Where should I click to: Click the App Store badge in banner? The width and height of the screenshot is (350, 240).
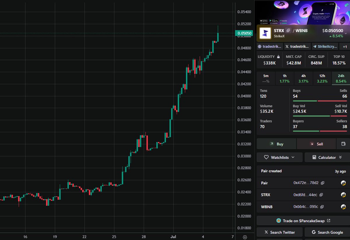(264, 21)
